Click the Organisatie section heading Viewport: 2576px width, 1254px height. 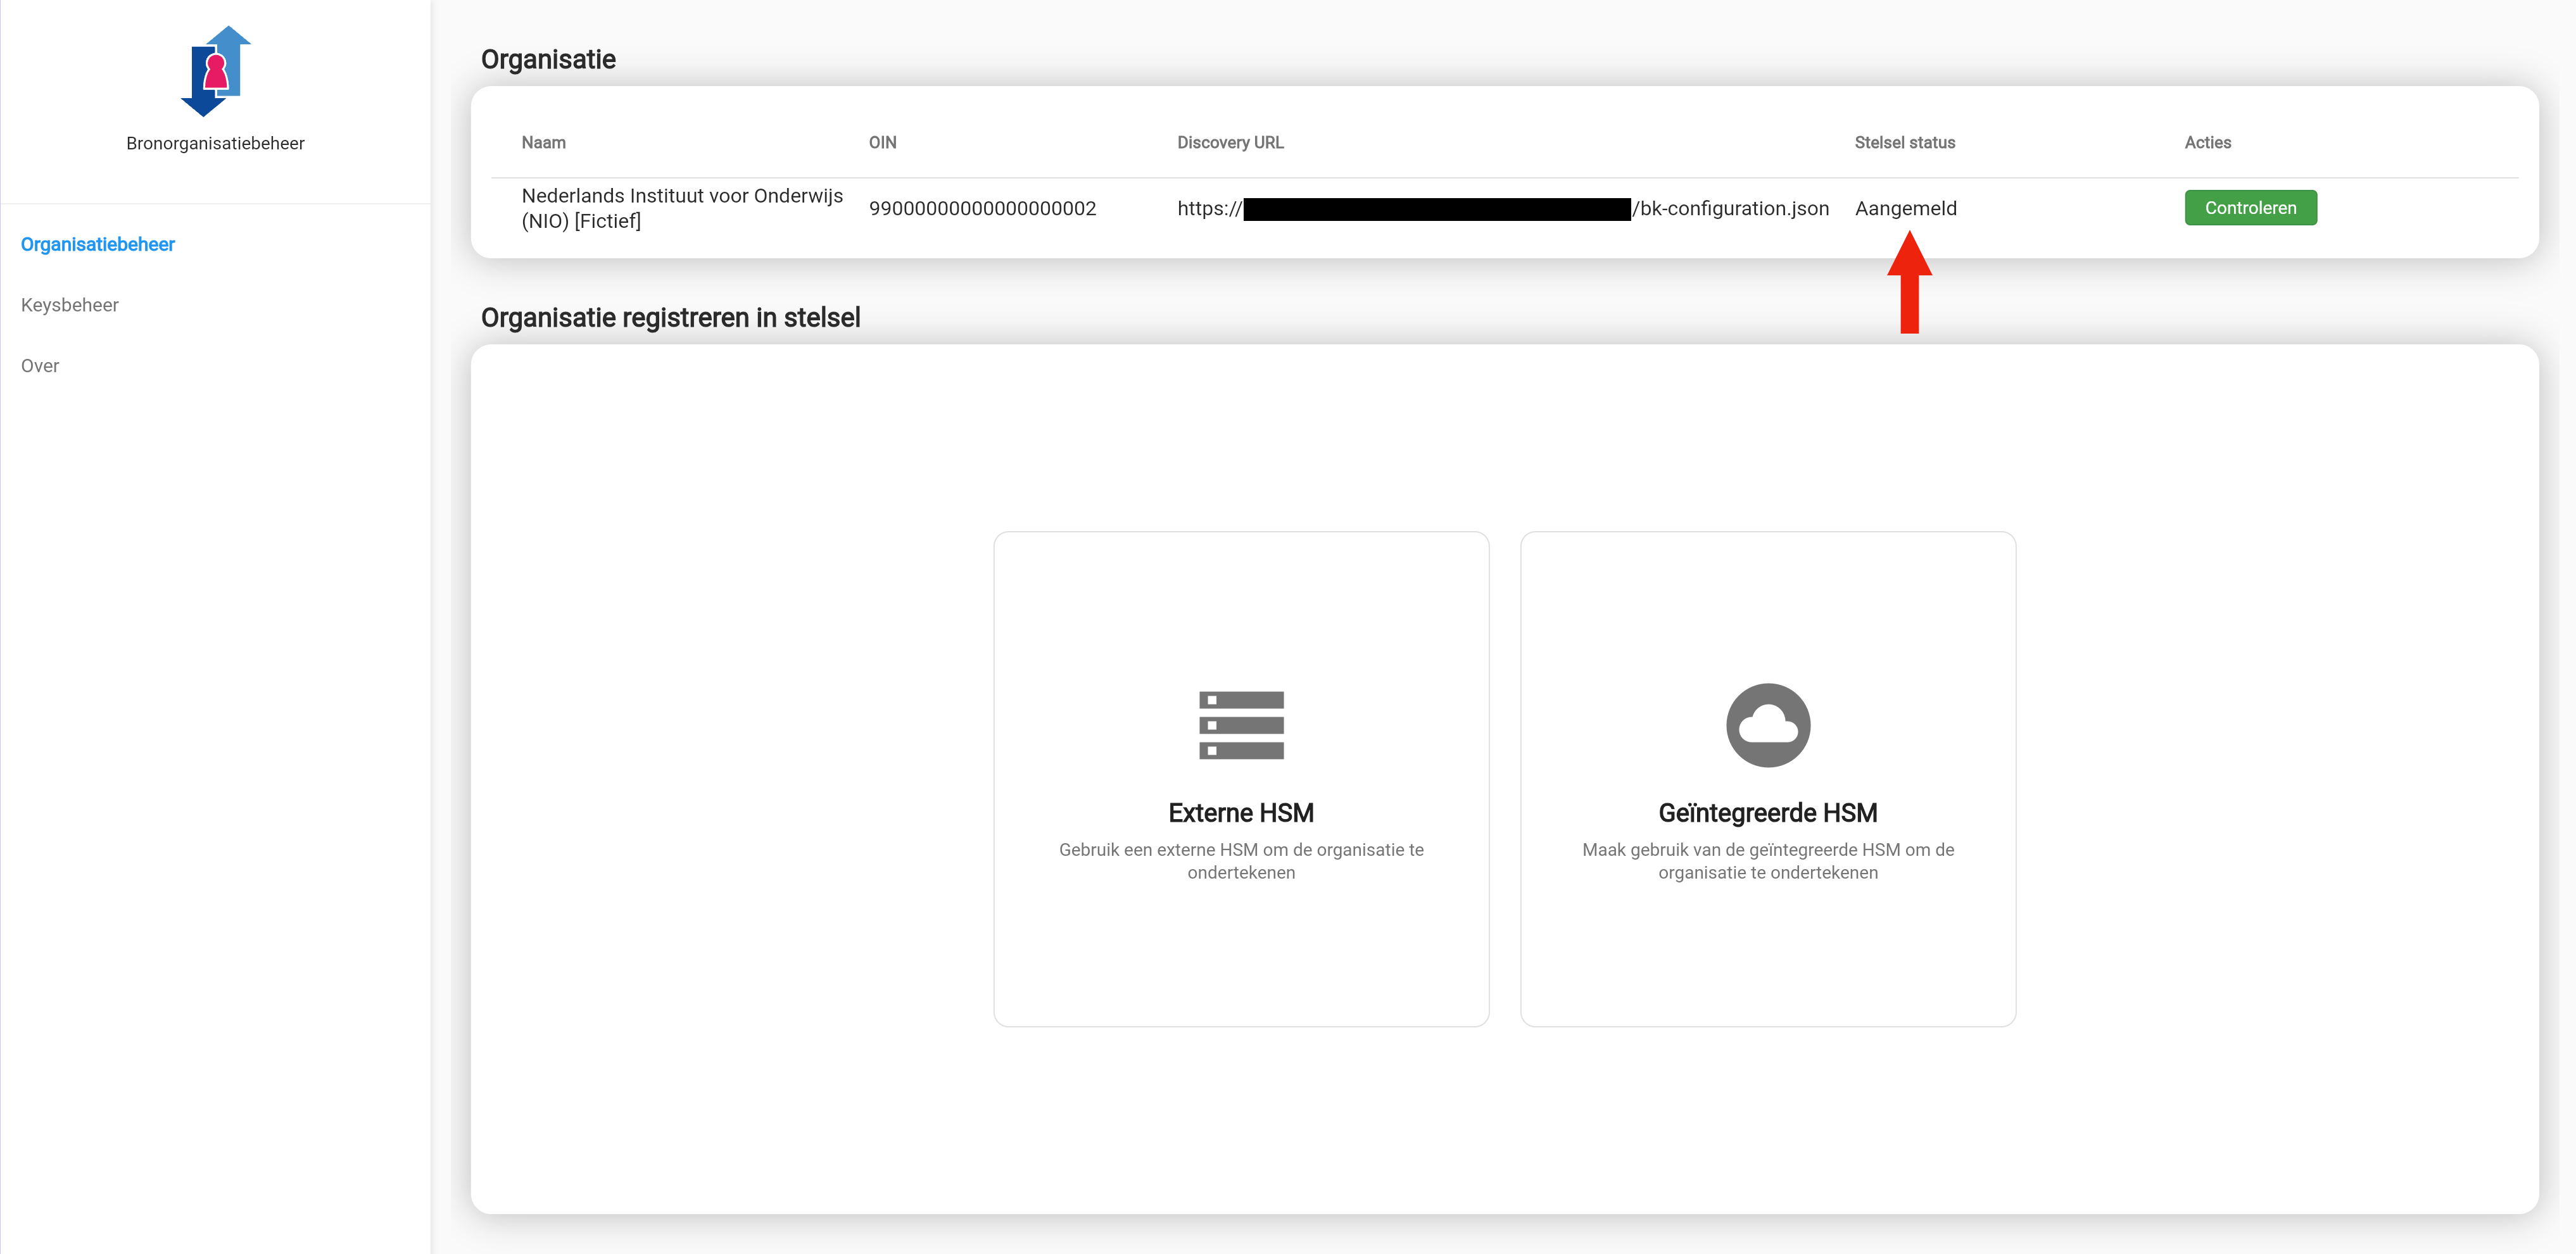[548, 59]
